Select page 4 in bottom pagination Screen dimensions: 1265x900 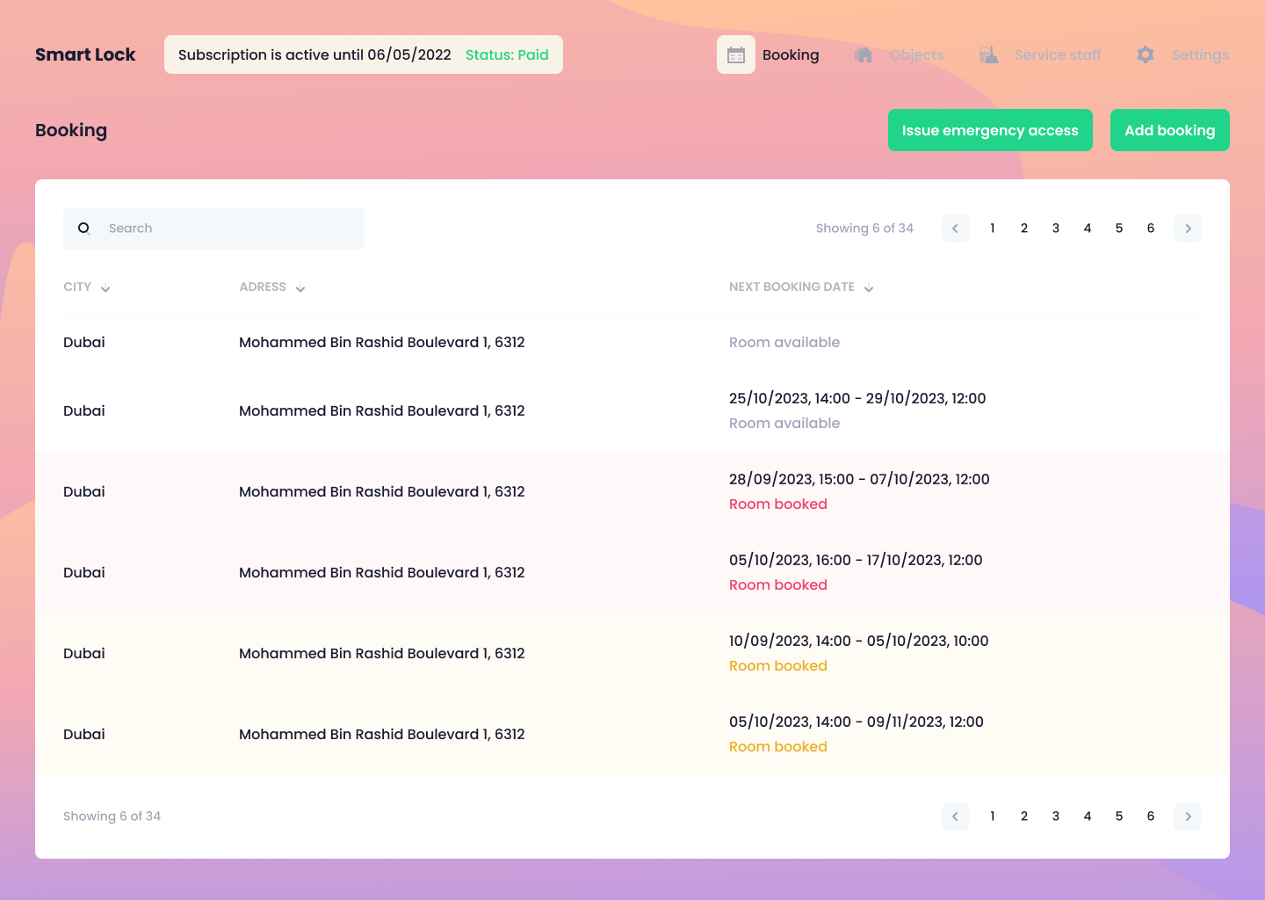point(1088,817)
